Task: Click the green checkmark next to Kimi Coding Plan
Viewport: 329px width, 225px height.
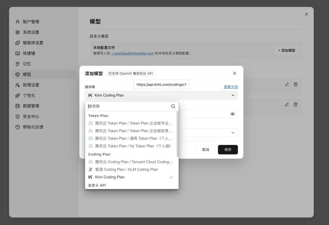Action: (171, 177)
